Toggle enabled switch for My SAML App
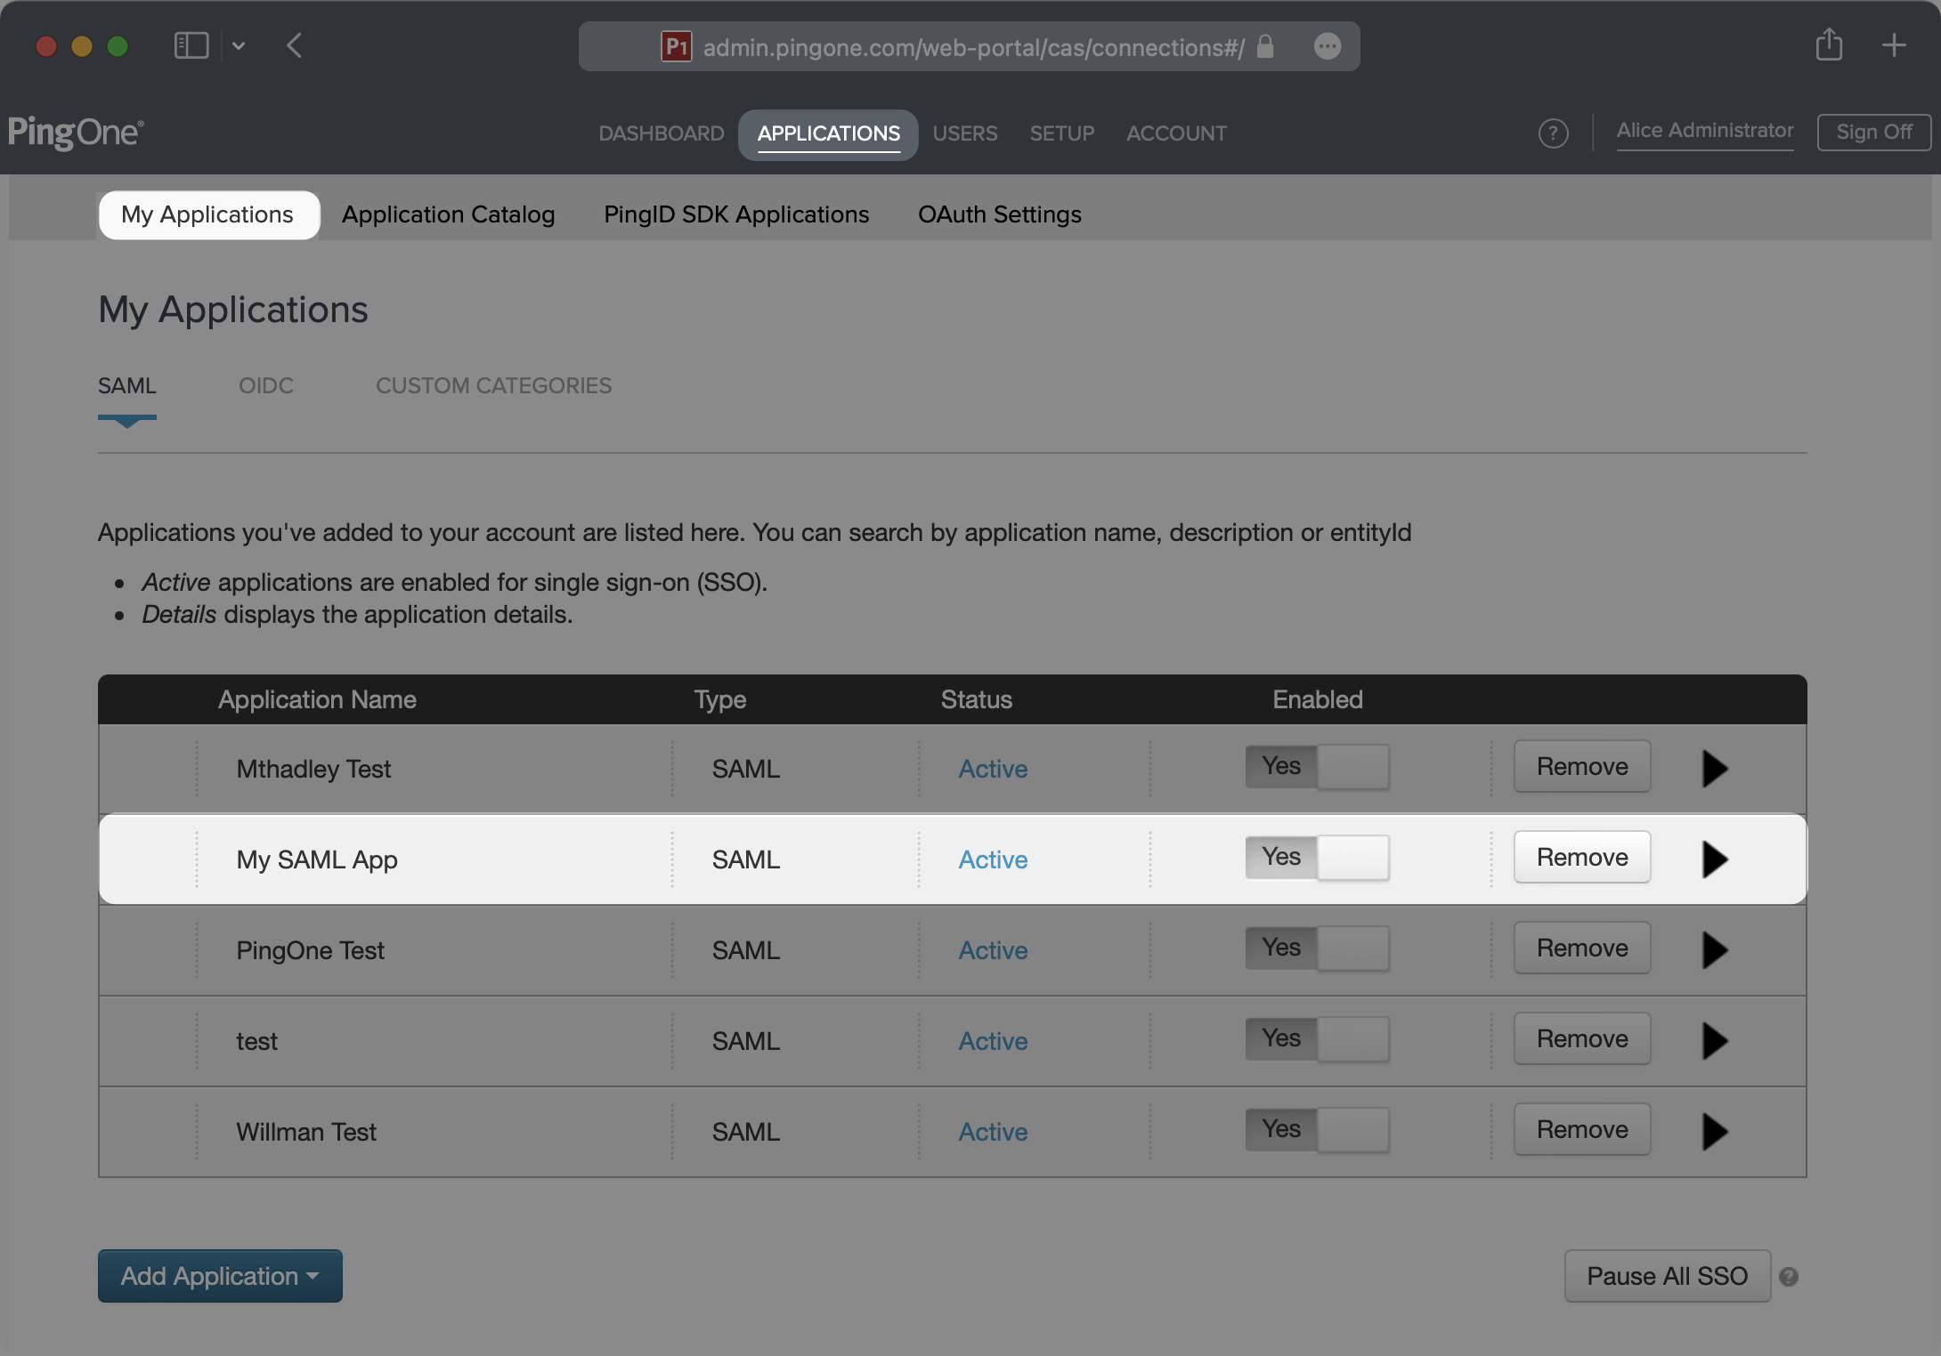Image resolution: width=1941 pixels, height=1356 pixels. tap(1317, 858)
